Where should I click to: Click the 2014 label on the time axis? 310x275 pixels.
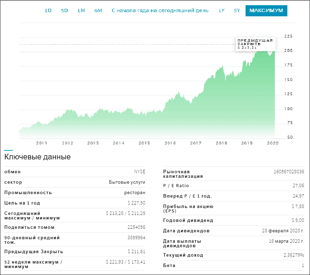(119, 143)
